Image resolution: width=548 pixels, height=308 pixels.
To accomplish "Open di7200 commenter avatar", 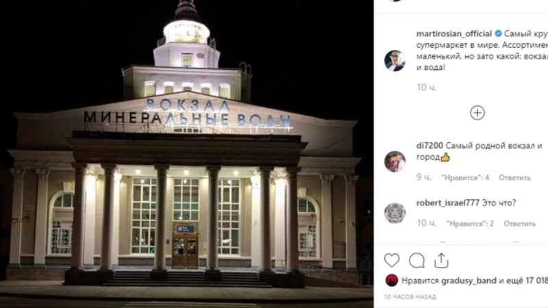I will 395,162.
